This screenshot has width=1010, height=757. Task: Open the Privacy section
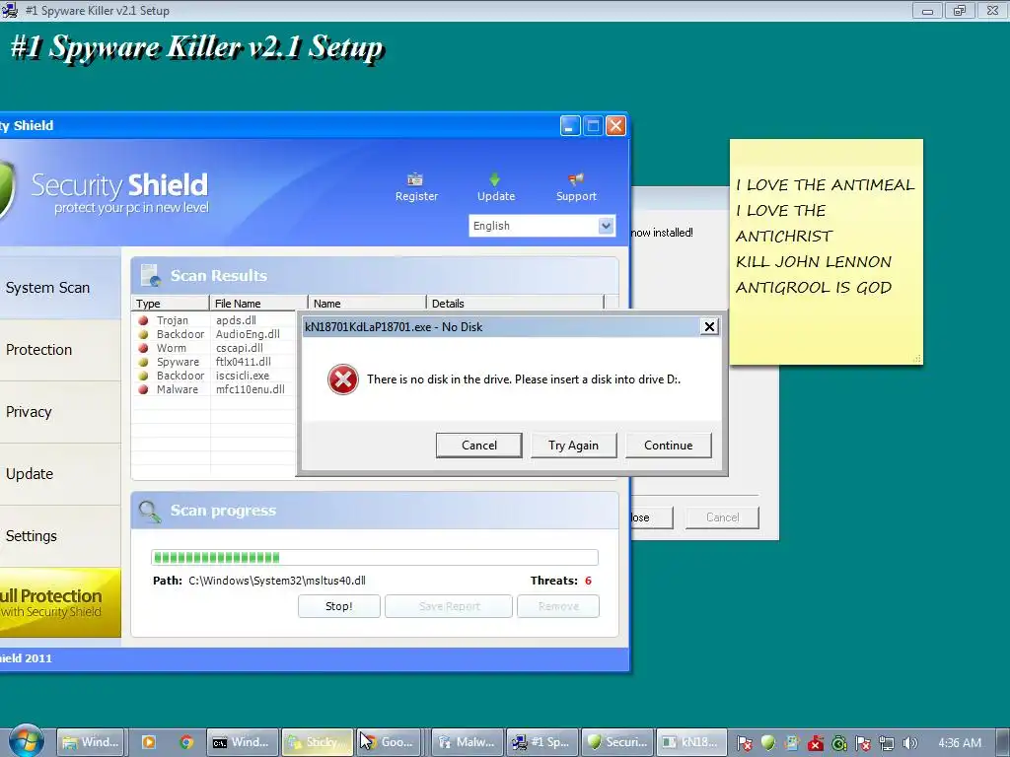(x=60, y=412)
